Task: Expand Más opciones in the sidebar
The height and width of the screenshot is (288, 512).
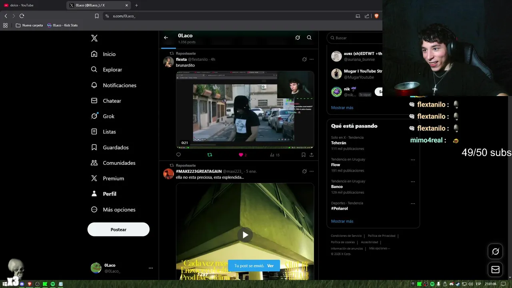Action: click(114, 210)
